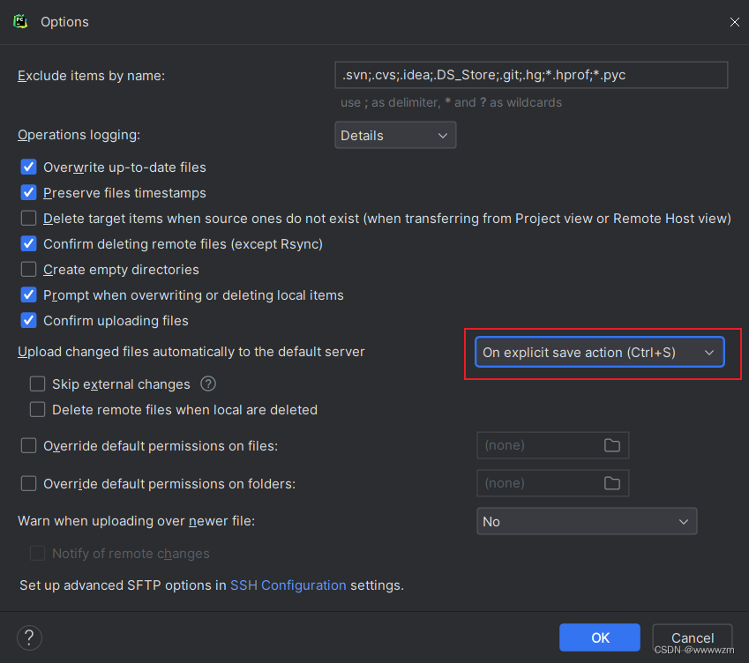Click Warn when uploading over newer file label
The height and width of the screenshot is (663, 749).
[136, 521]
